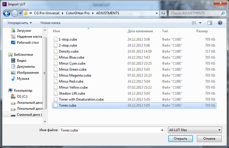Select file Density.cube
The width and height of the screenshot is (229, 148).
pyautogui.click(x=134, y=51)
